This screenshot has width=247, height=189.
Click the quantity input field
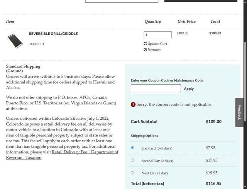(157, 35)
